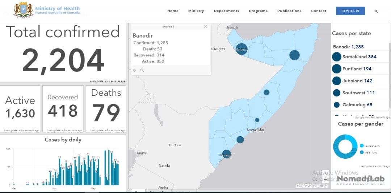This screenshot has height=193, width=391.
Task: Click the Puntland circle icon in state list
Action: tap(337, 69)
